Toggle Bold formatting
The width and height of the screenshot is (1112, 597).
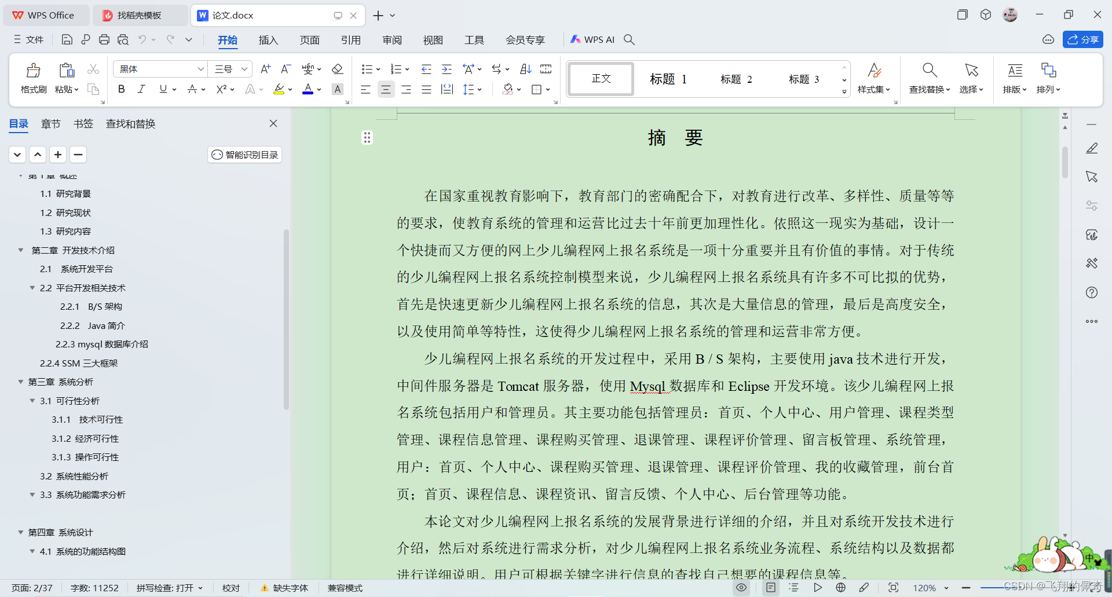pos(121,89)
